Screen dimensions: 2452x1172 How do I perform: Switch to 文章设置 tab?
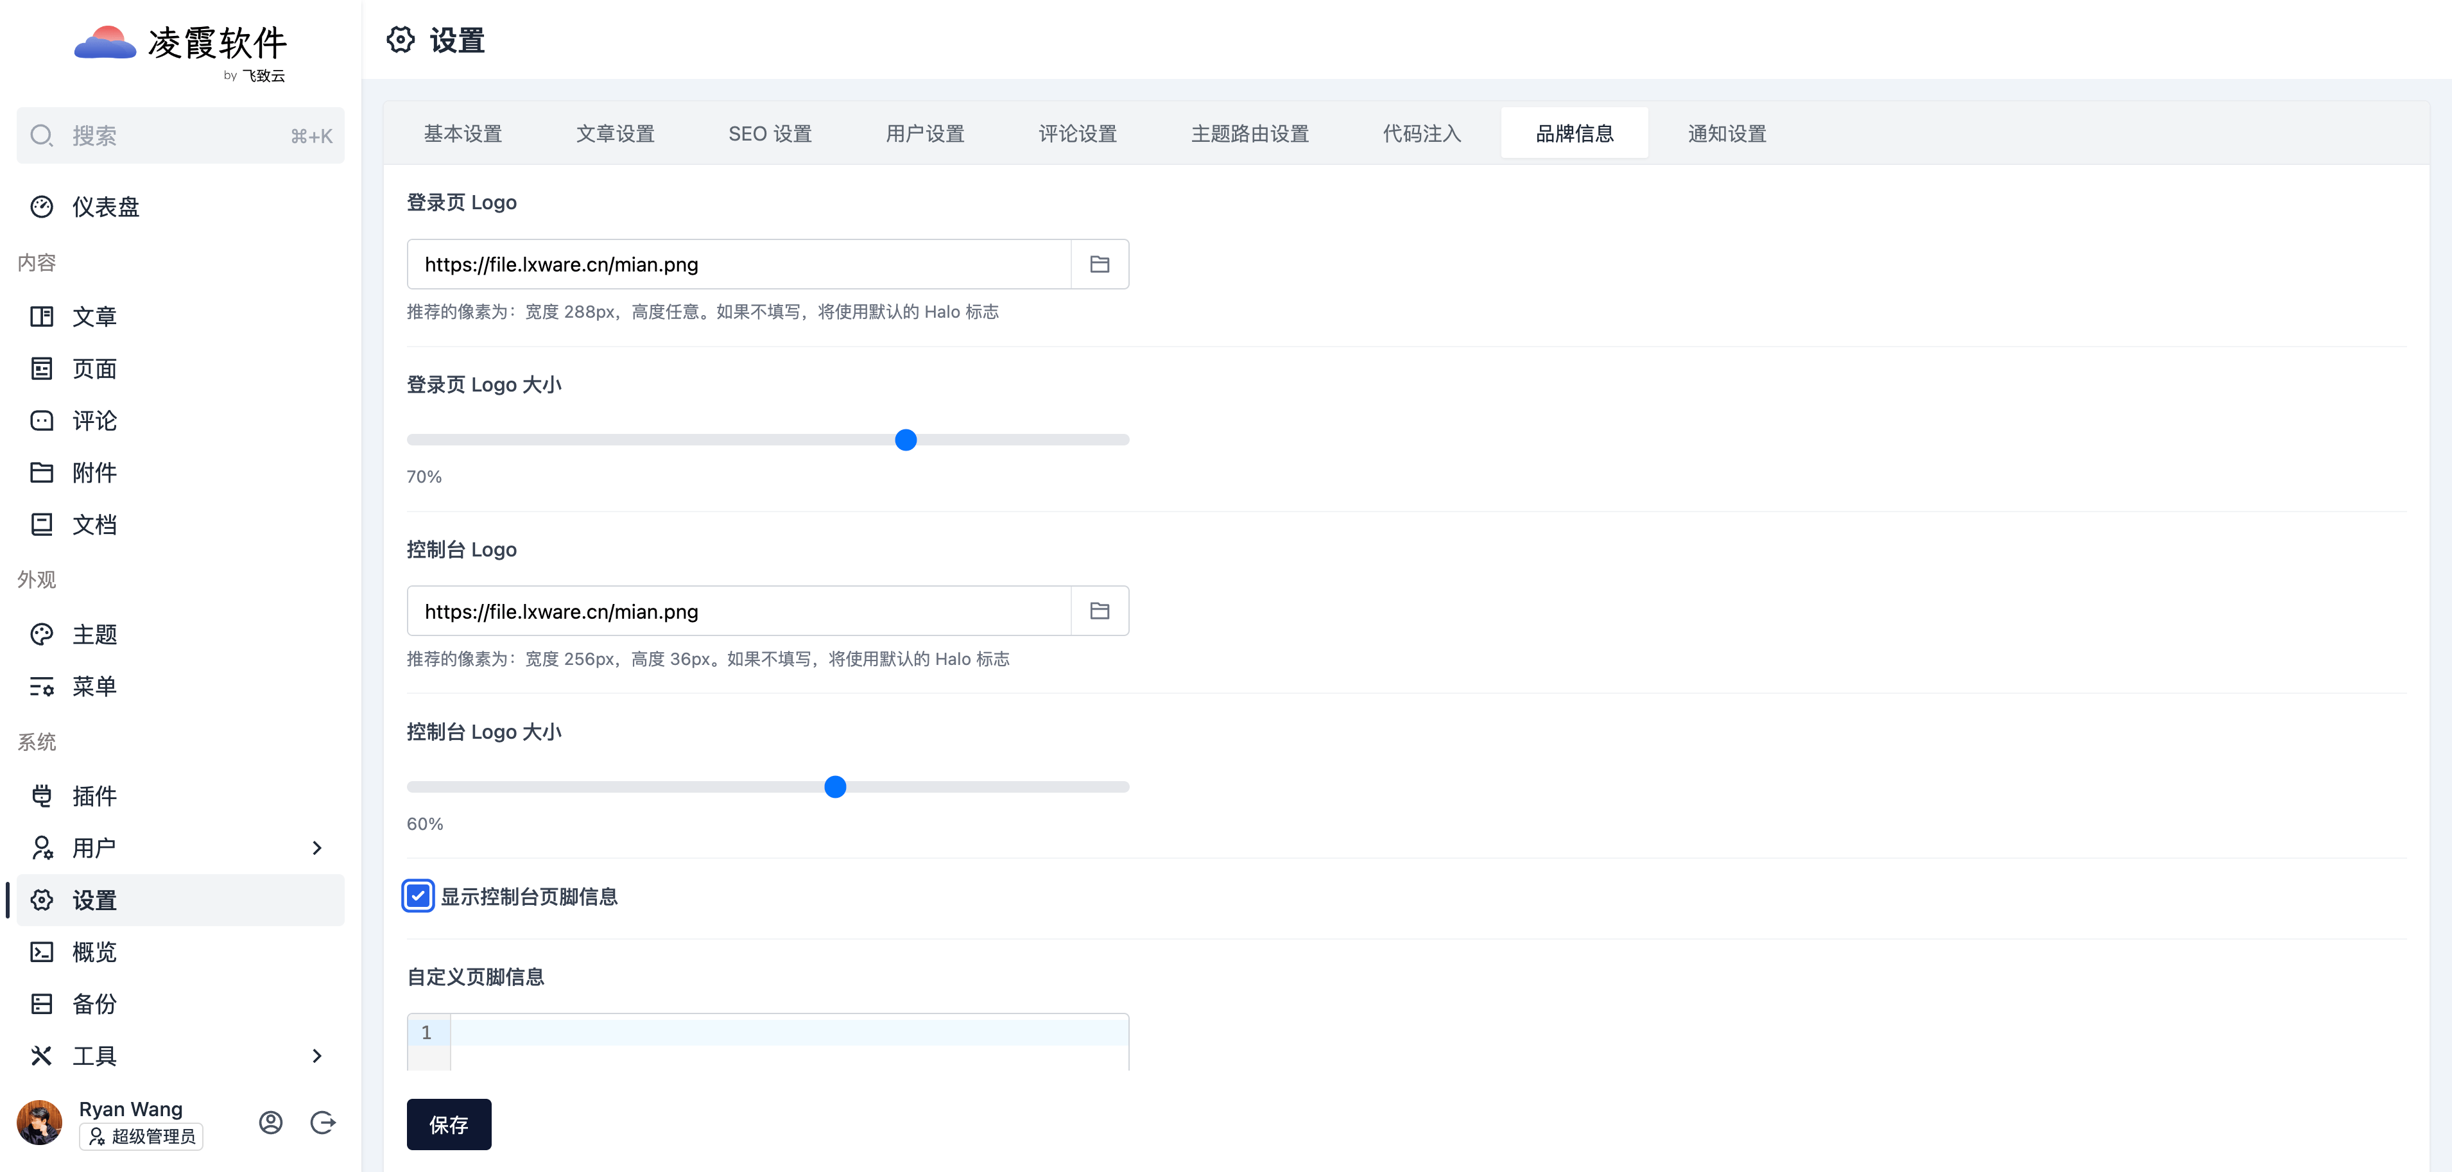(616, 134)
